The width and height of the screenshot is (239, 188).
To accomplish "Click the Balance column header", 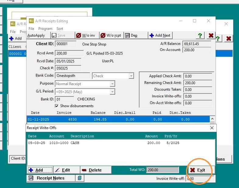I will click(98, 113).
